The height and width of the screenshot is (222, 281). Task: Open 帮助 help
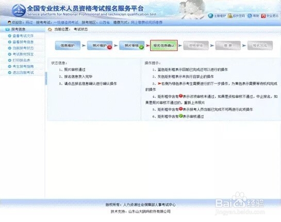pyautogui.click(x=256, y=16)
